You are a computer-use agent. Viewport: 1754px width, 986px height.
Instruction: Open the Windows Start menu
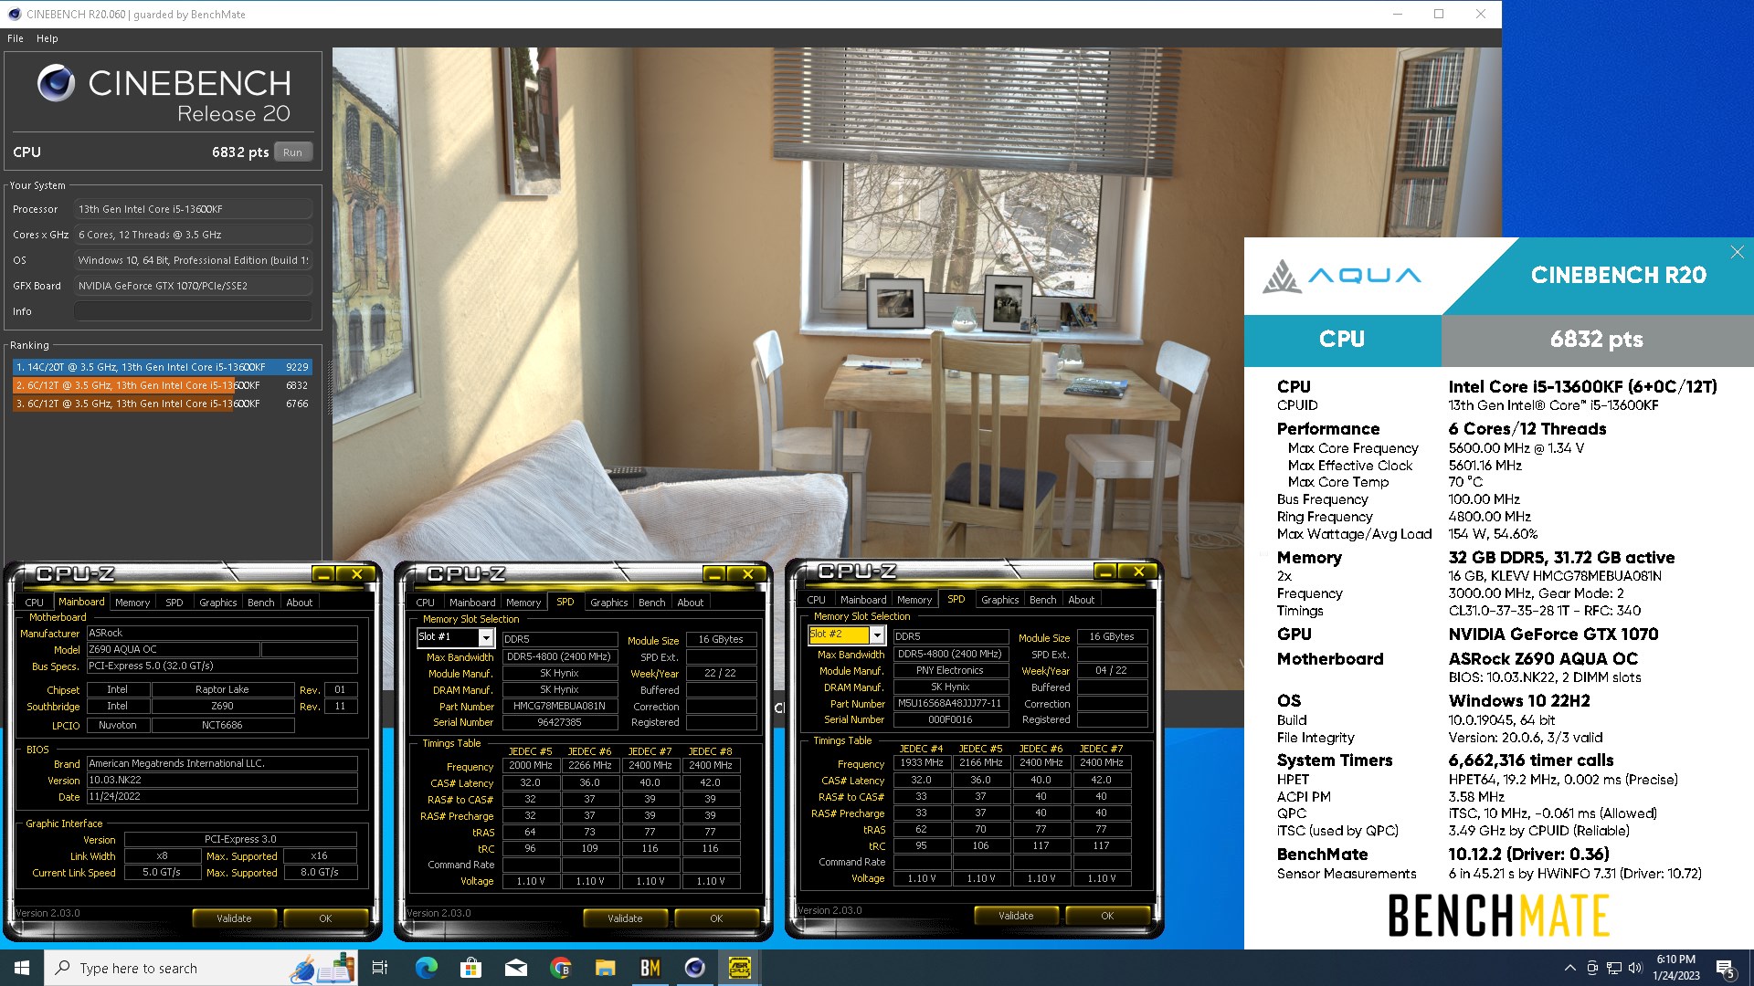coord(22,968)
